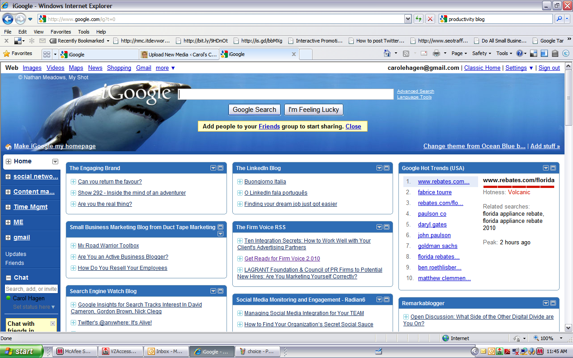Expand 'Can you return the favour?' entry

(x=73, y=182)
